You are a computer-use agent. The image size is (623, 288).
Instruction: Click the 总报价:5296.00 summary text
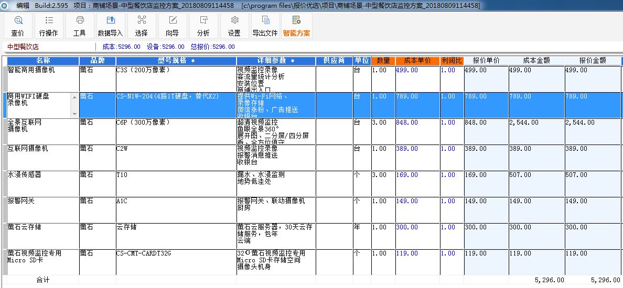coord(212,47)
